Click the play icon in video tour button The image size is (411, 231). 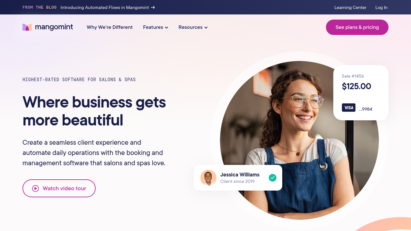tap(35, 188)
